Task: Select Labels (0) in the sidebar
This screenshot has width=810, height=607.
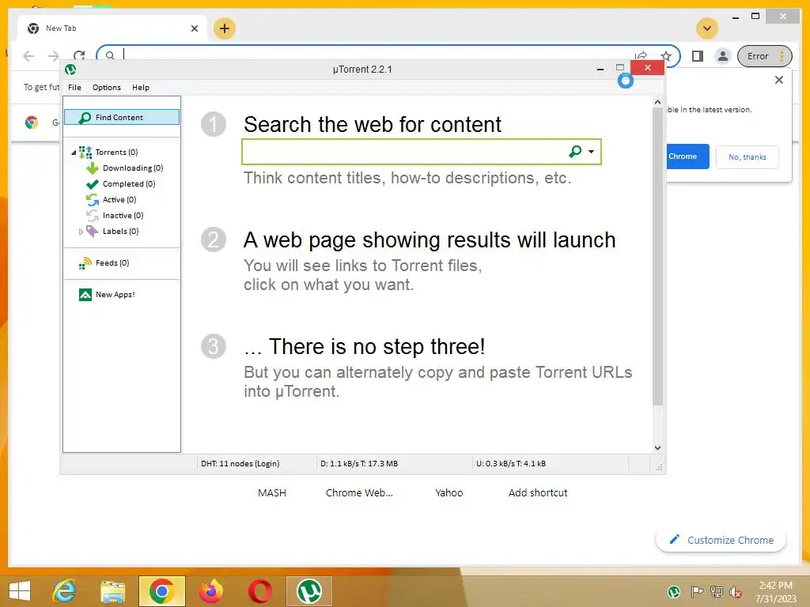Action: tap(120, 232)
